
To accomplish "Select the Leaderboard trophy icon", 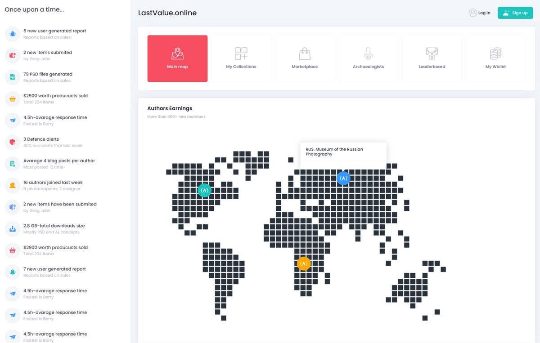I will (x=432, y=54).
